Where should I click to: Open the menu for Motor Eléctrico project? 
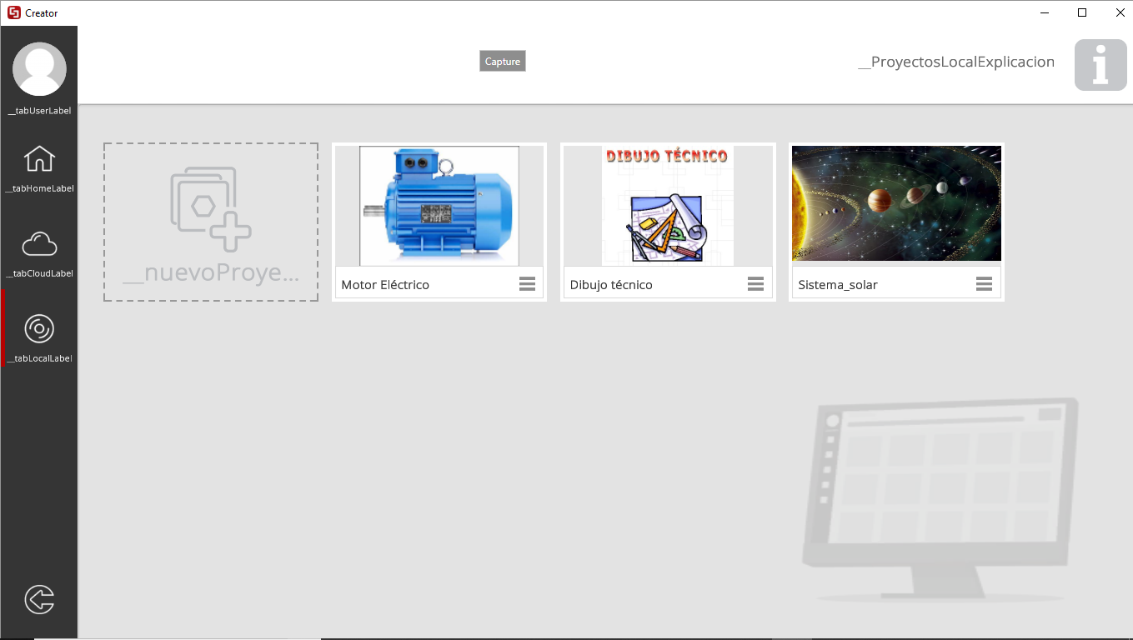pyautogui.click(x=527, y=284)
